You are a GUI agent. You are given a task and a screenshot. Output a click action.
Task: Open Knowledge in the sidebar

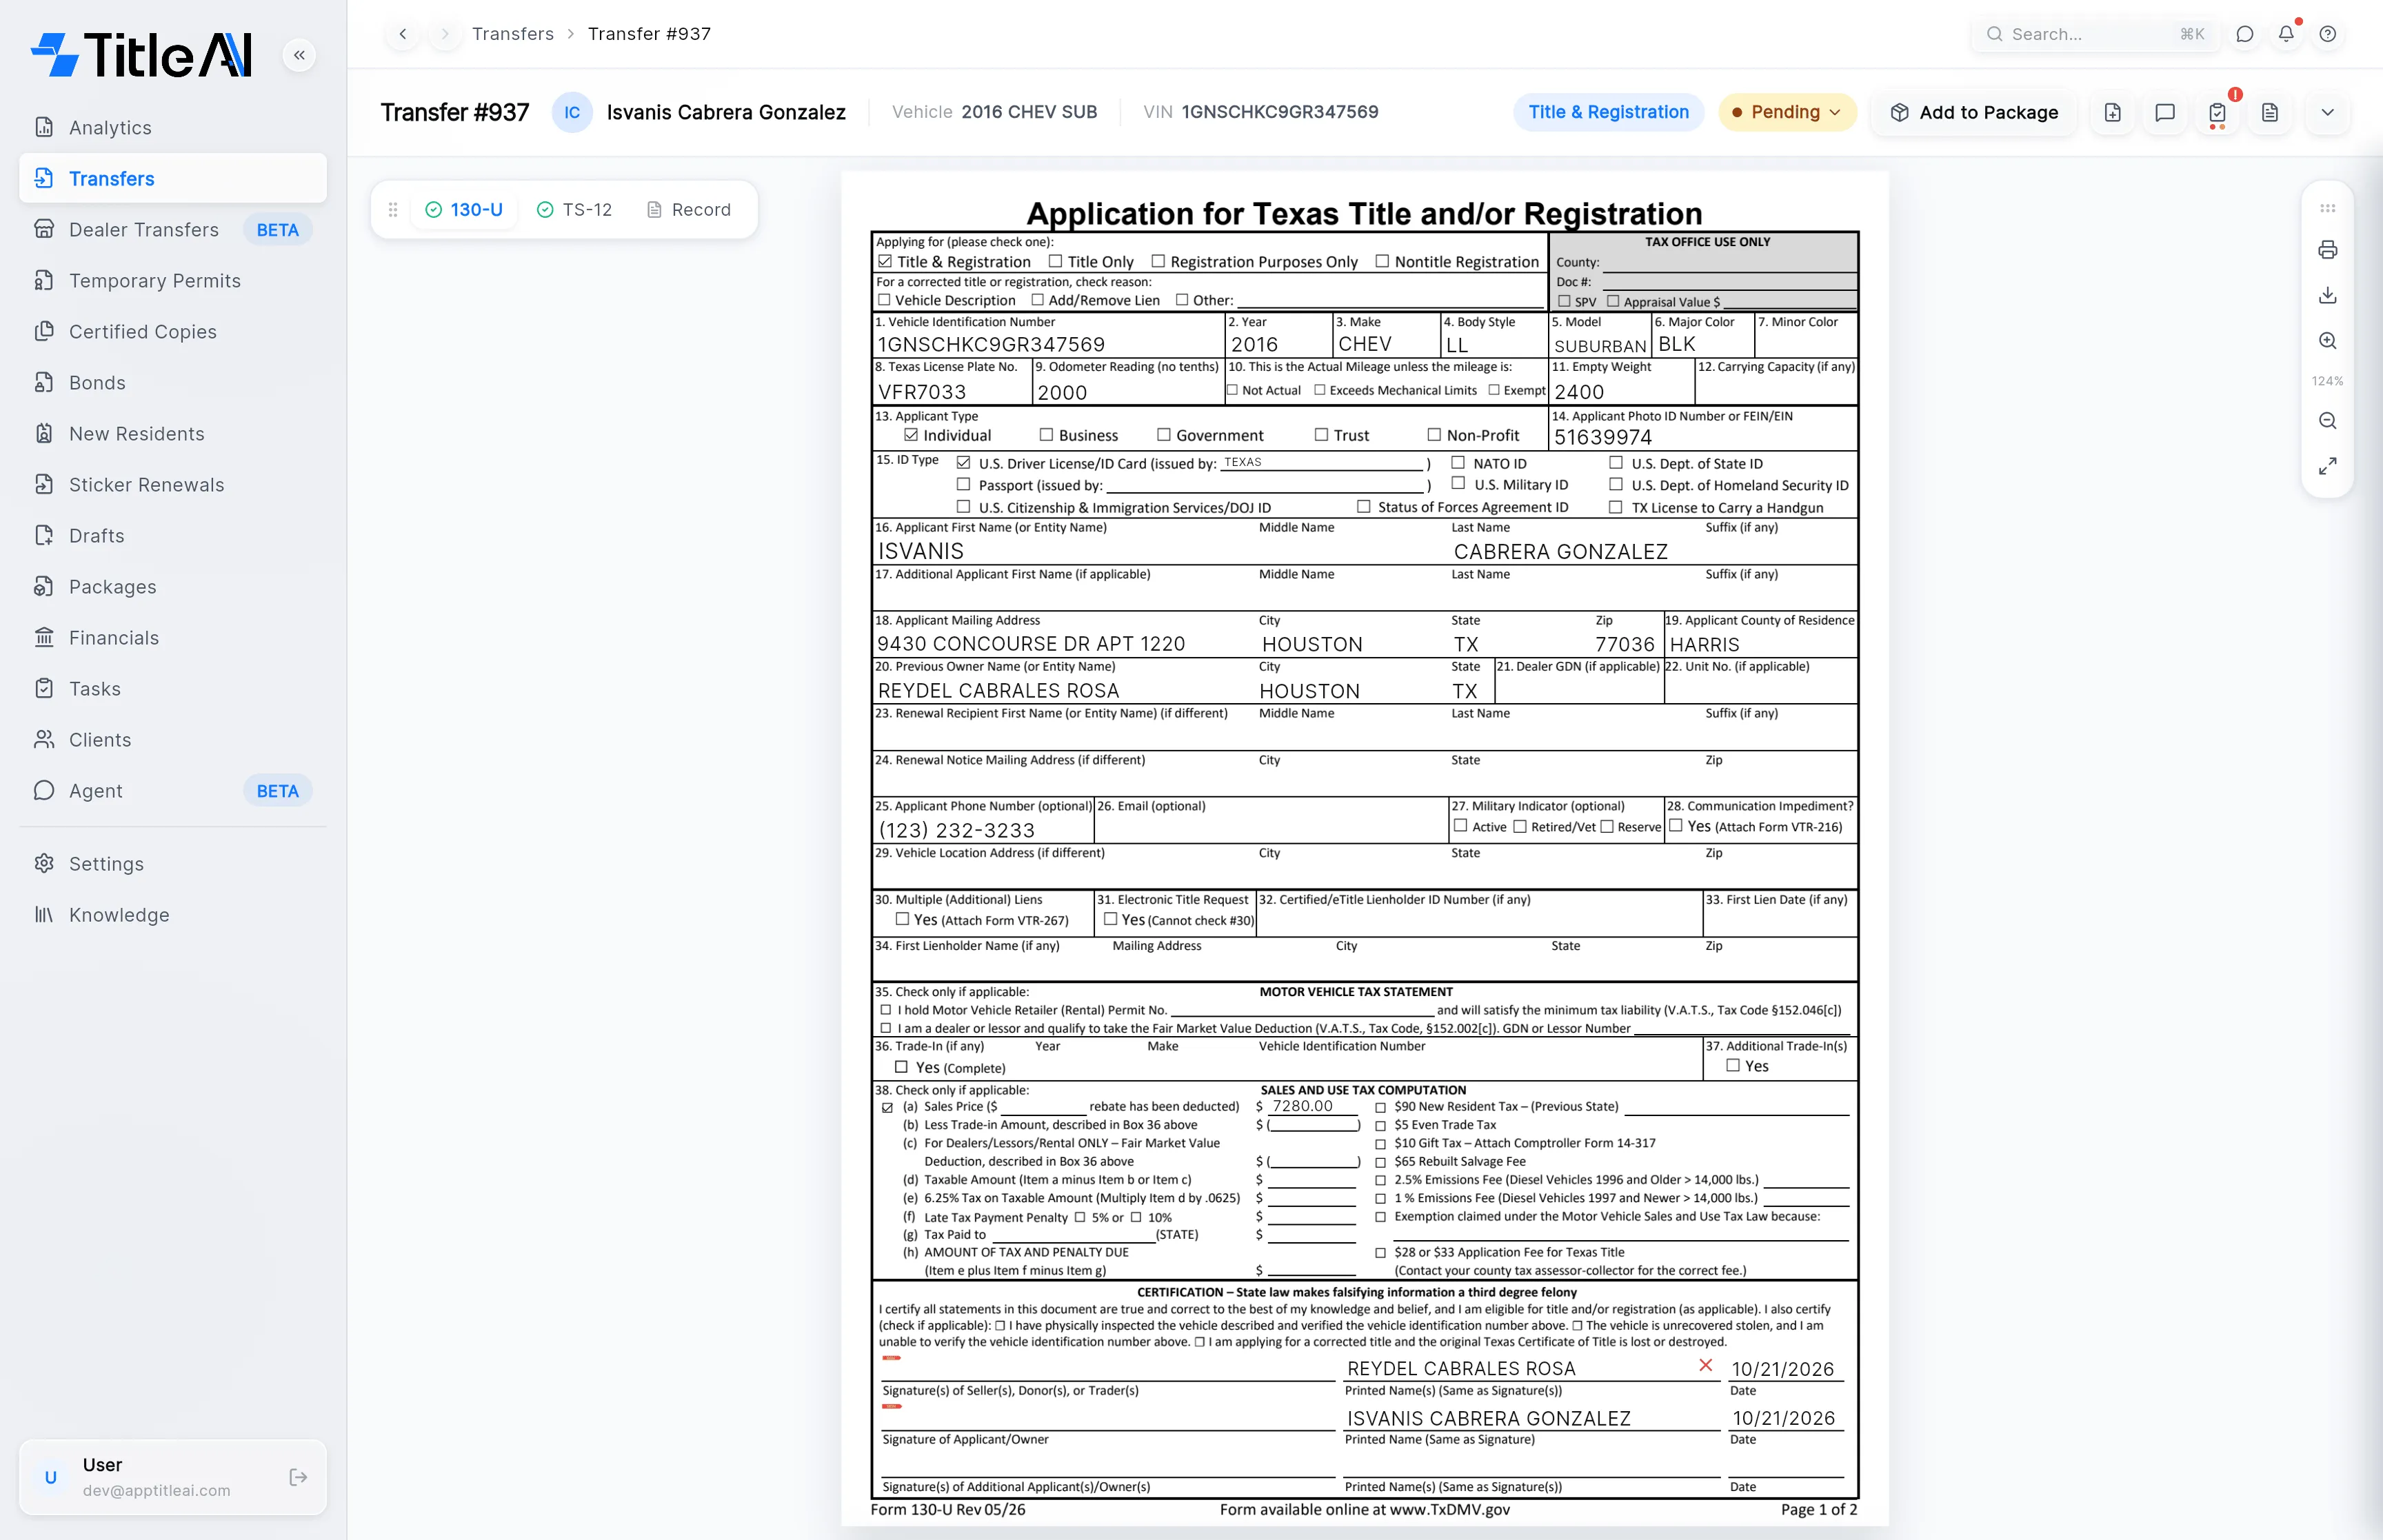click(x=173, y=914)
